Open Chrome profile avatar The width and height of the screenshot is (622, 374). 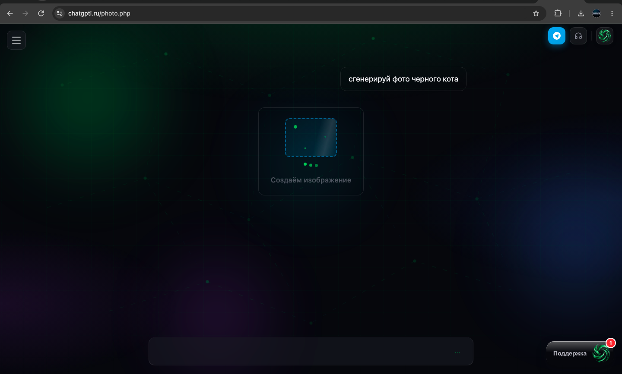point(597,13)
